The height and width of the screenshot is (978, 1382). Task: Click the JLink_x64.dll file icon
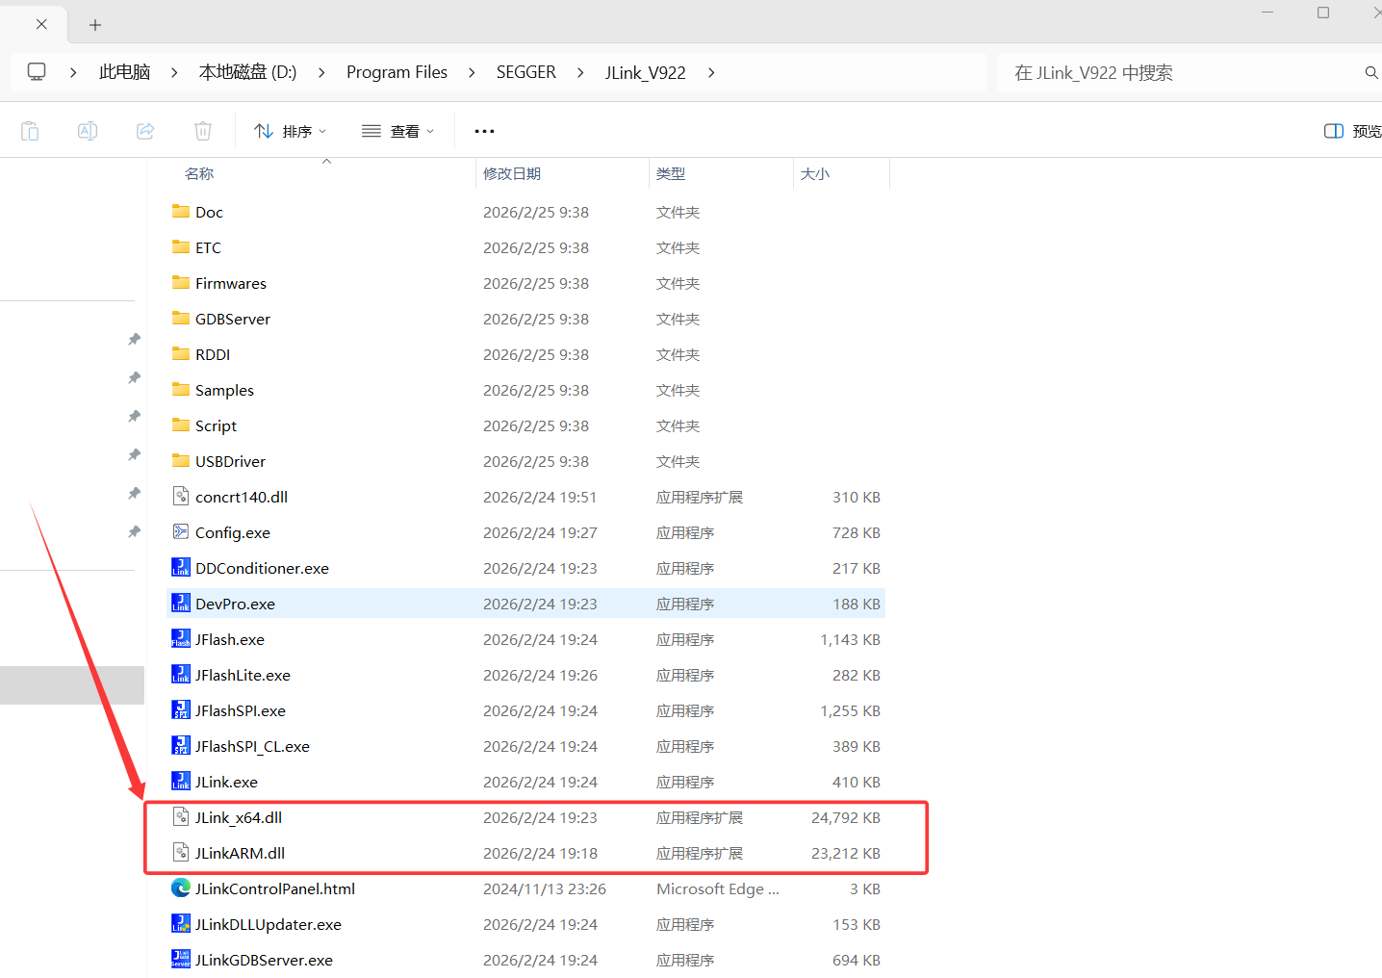181,817
